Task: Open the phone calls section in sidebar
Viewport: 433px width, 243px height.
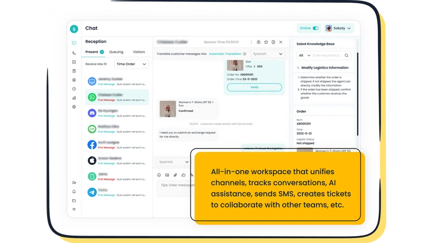Action: tap(74, 53)
